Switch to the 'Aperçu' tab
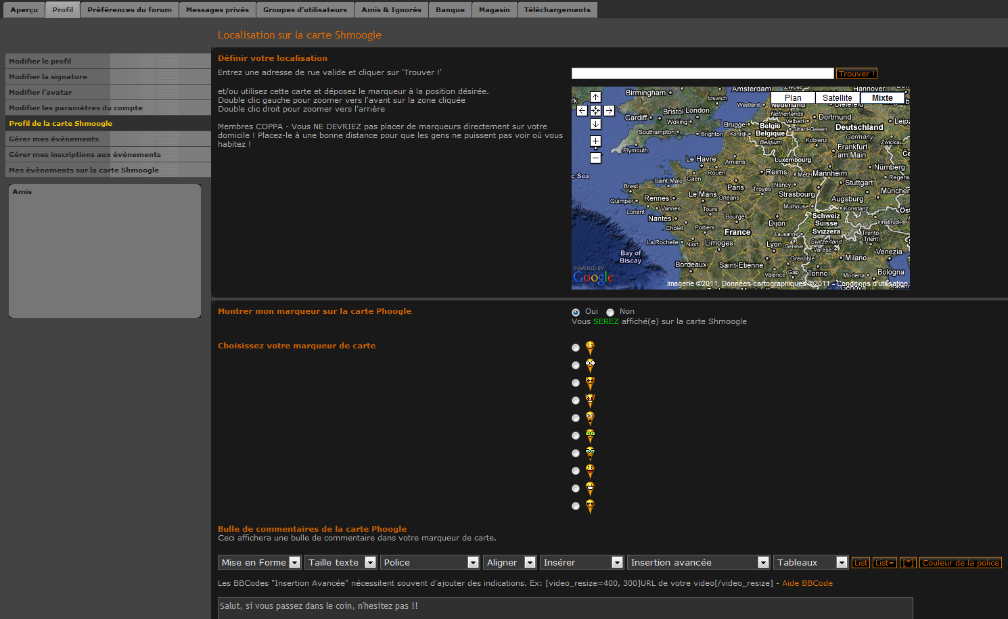This screenshot has height=619, width=1008. coord(24,10)
